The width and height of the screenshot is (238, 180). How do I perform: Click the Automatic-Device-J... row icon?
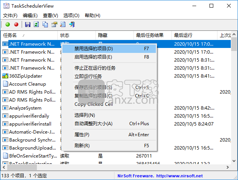point(5,132)
